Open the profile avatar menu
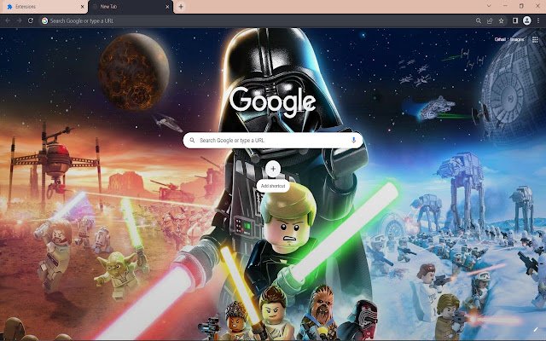The height and width of the screenshot is (341, 546). click(527, 20)
